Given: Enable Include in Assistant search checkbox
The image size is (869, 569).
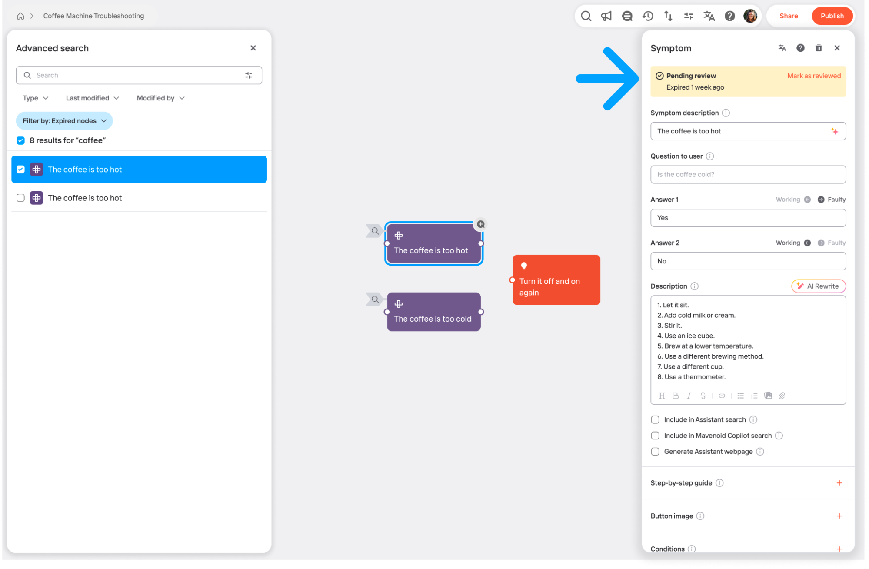Looking at the screenshot, I should pos(655,419).
